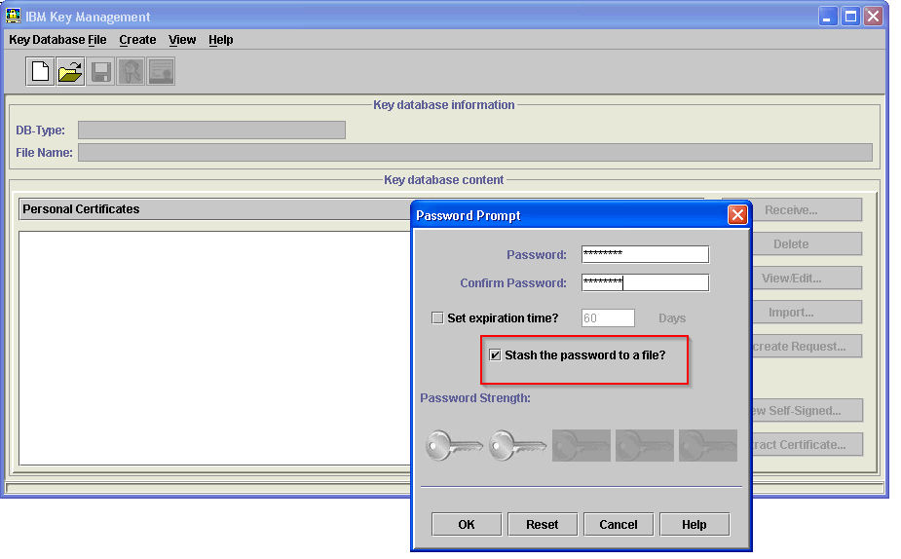The image size is (901, 559).
Task: Focus the Confirm Password input field
Action: (x=645, y=282)
